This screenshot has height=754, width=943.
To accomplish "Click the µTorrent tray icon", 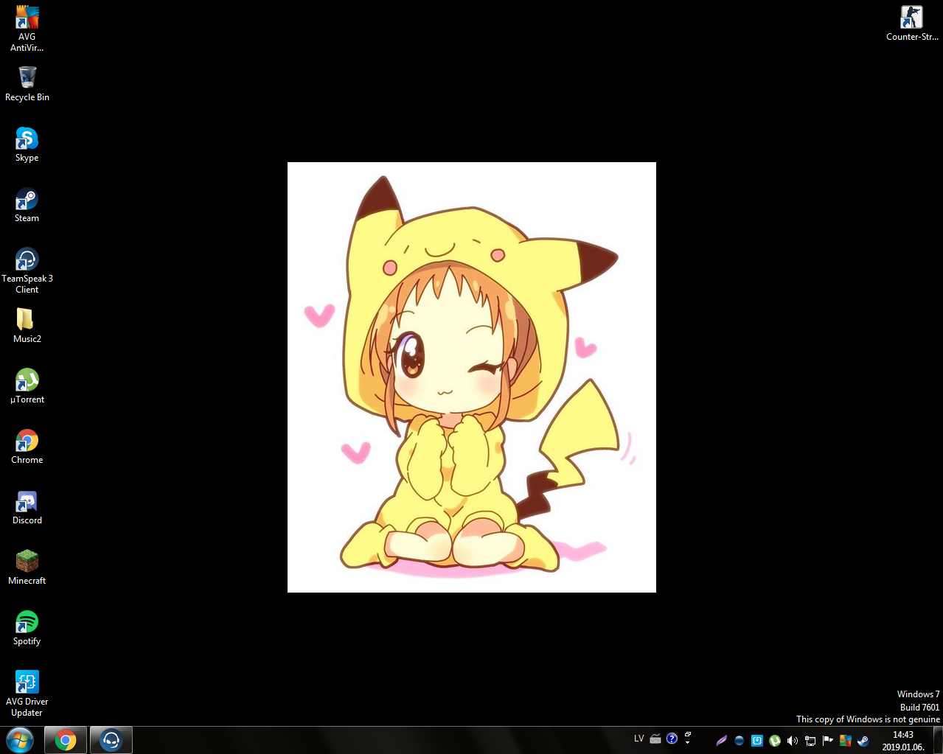I will click(x=775, y=741).
